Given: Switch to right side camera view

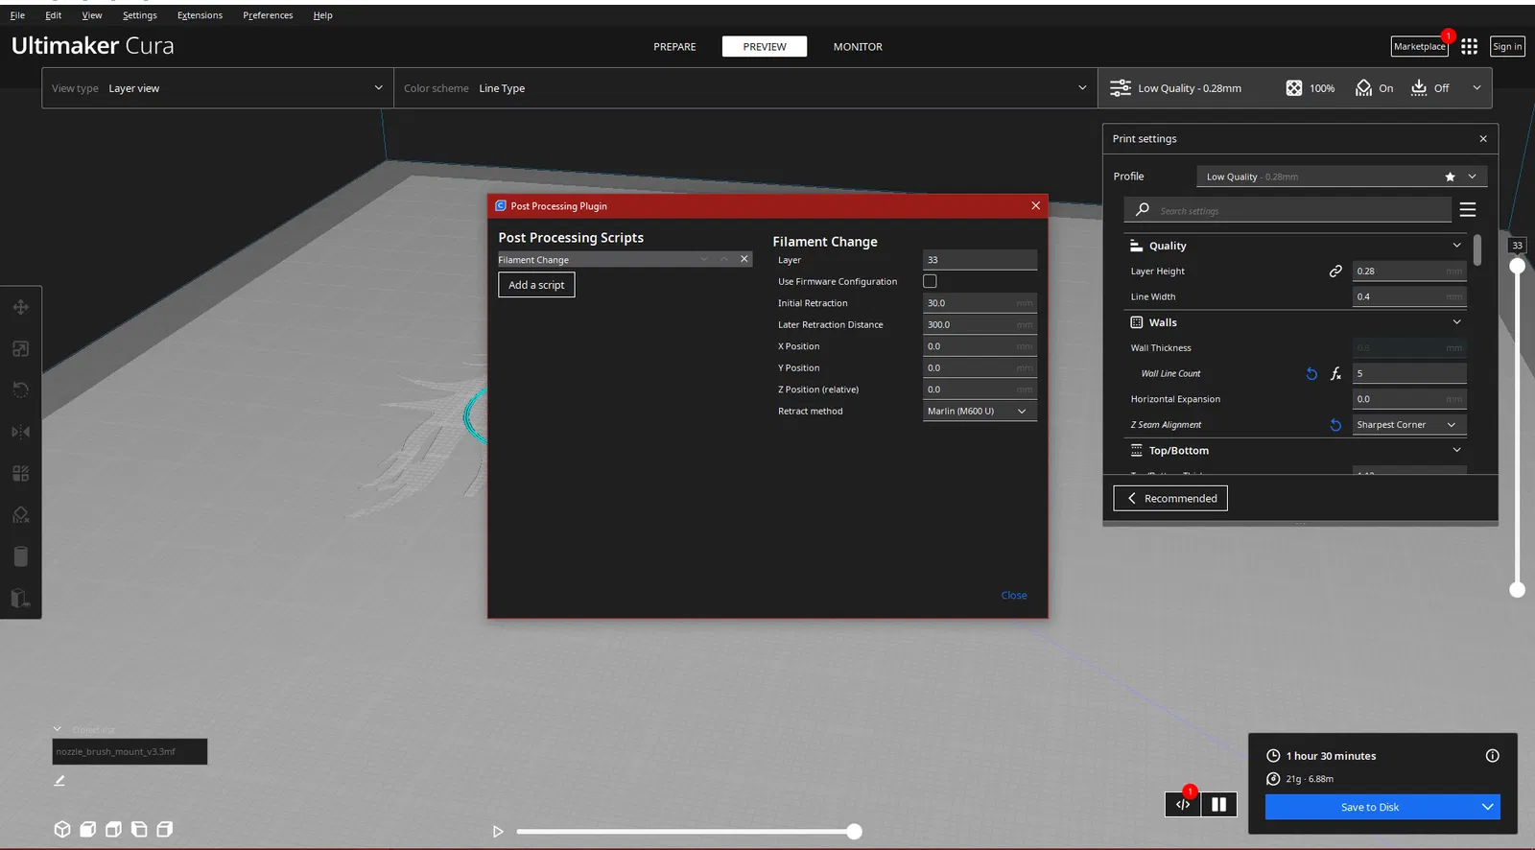Looking at the screenshot, I should (x=165, y=829).
